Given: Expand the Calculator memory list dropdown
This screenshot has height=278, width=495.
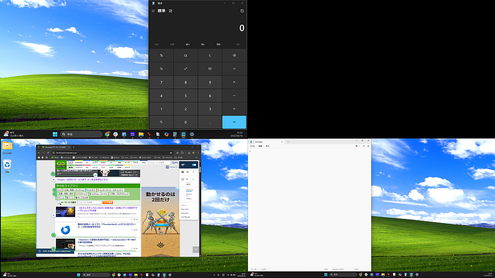Looking at the screenshot, I should tap(238, 44).
